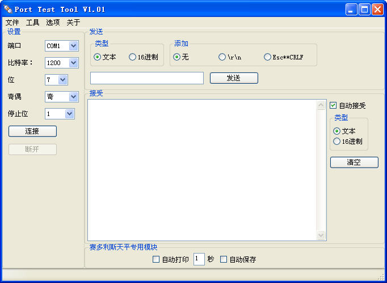Close the Port Test Tool window
Screen dimensions: 387x283
point(377,10)
